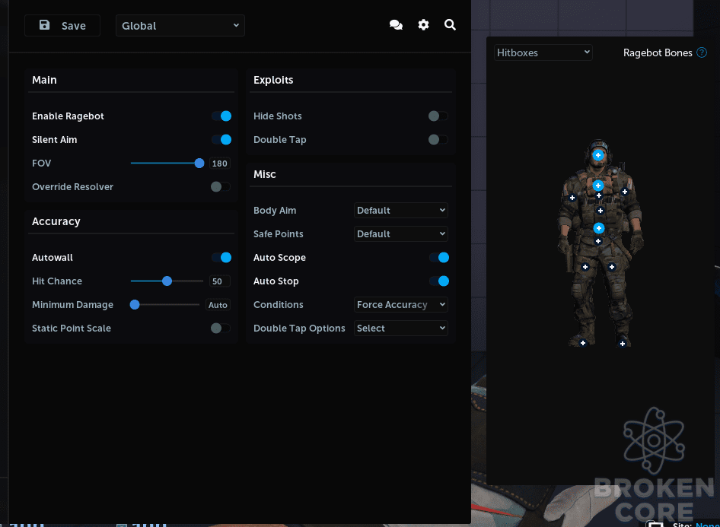Click the Save button

point(62,26)
